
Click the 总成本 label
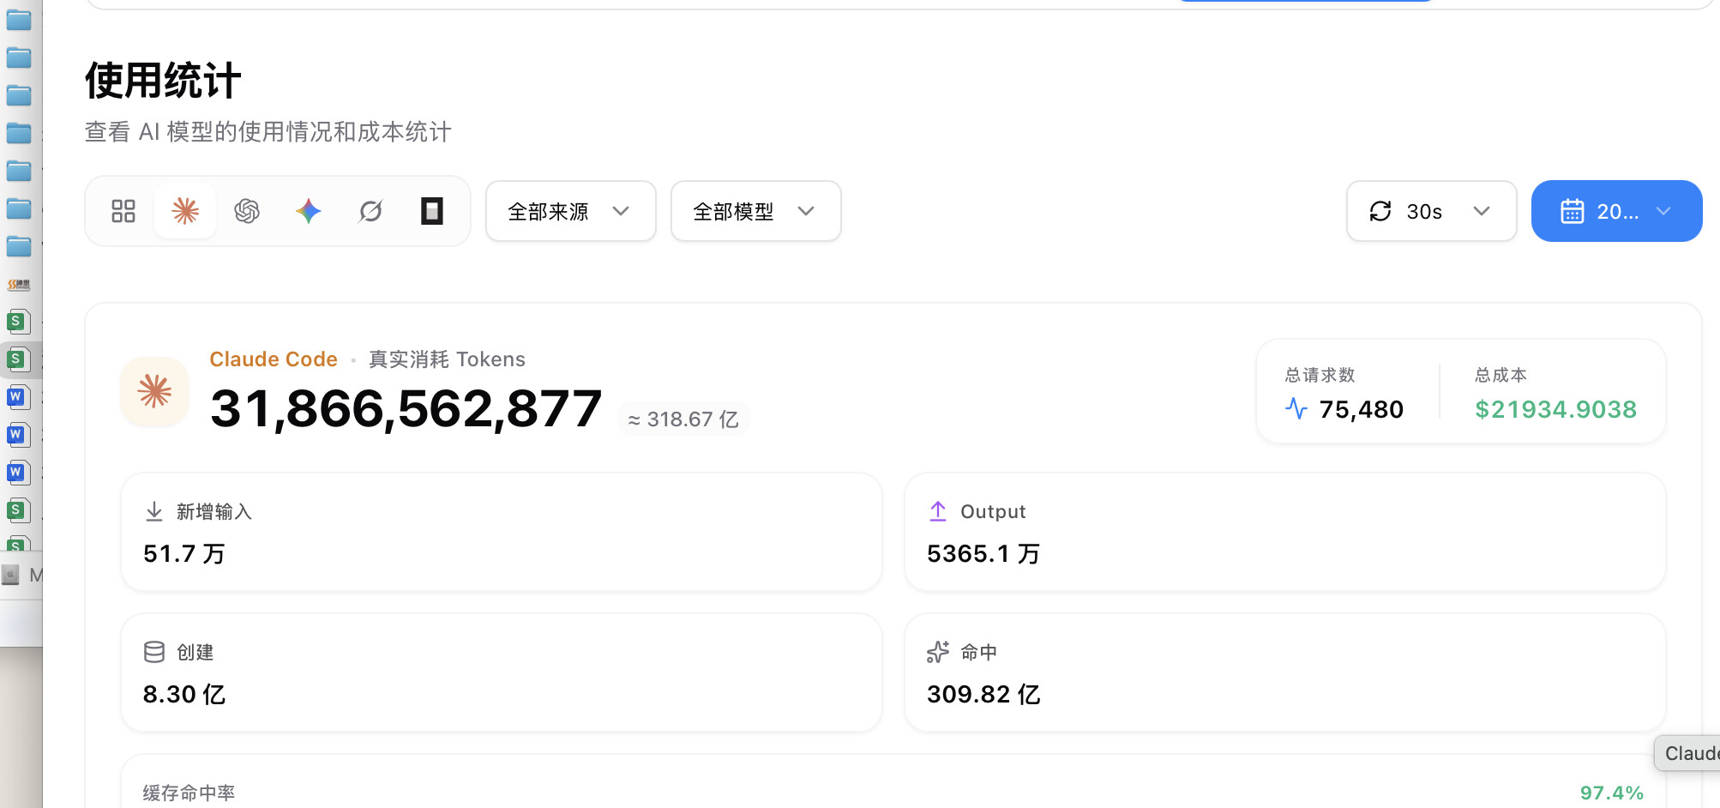[1500, 375]
